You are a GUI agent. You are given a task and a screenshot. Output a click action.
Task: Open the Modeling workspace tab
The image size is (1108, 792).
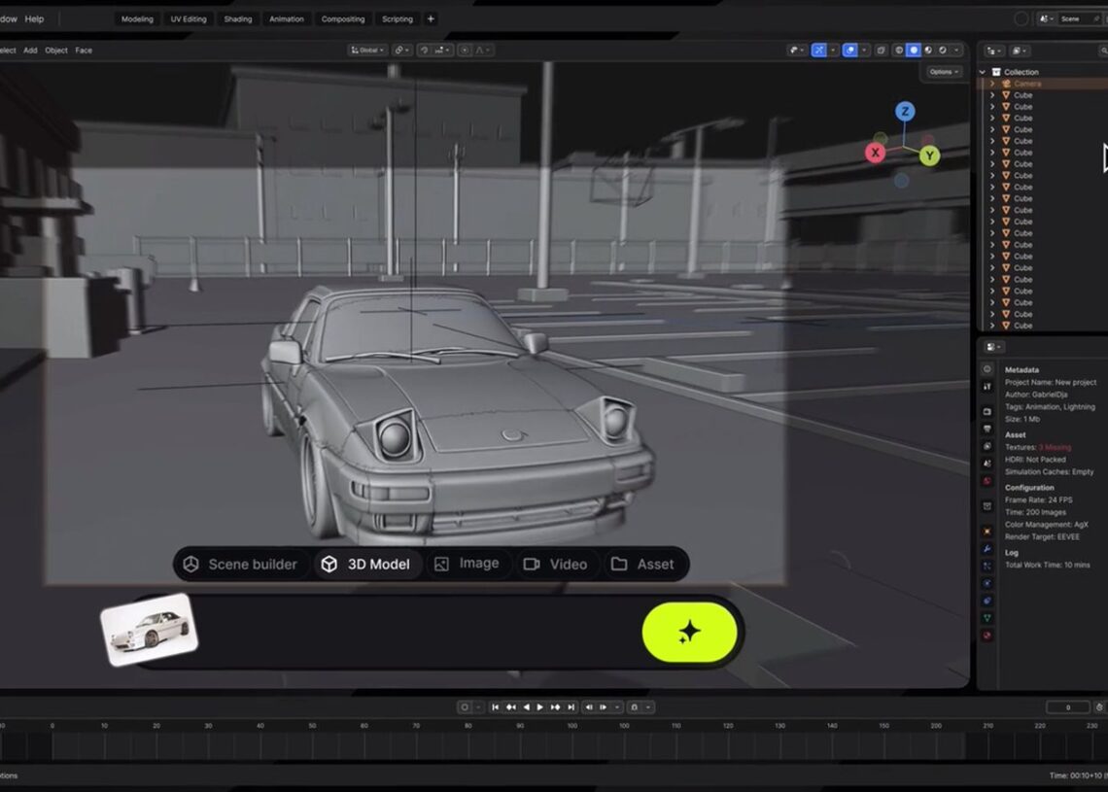[x=137, y=19]
